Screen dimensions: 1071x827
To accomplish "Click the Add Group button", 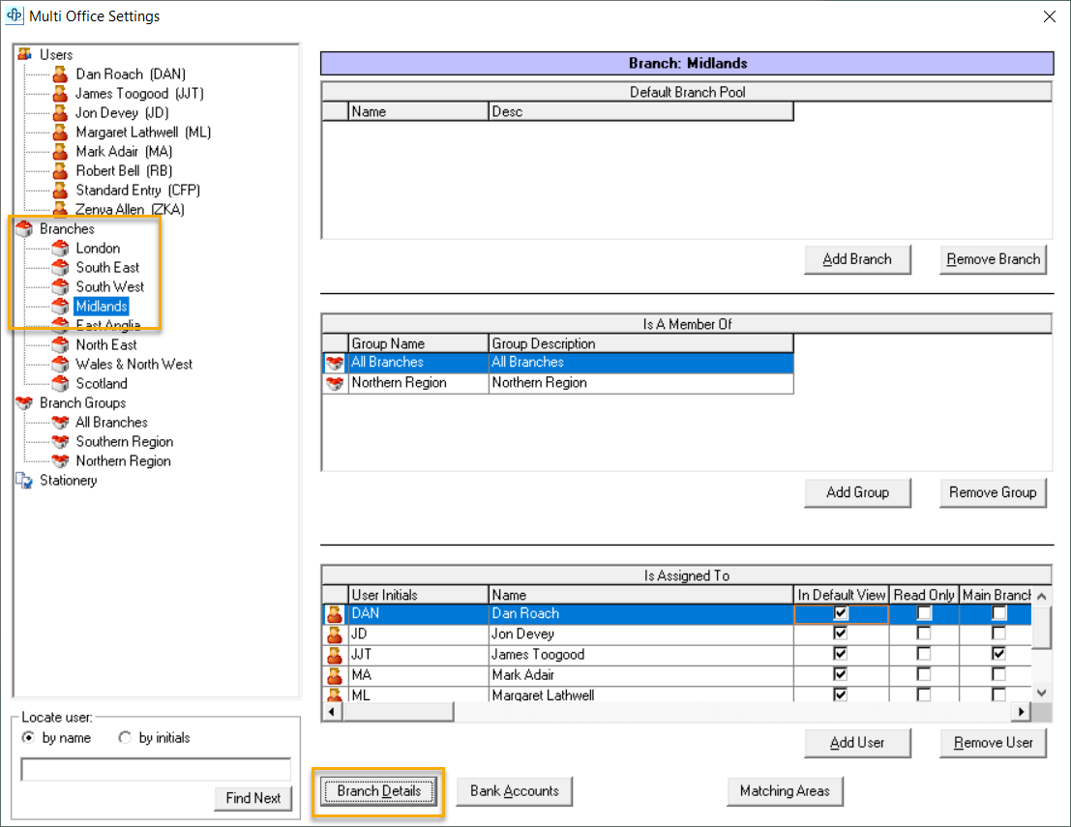I will point(857,492).
